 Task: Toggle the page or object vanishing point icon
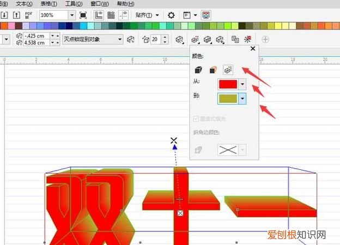coord(131,39)
